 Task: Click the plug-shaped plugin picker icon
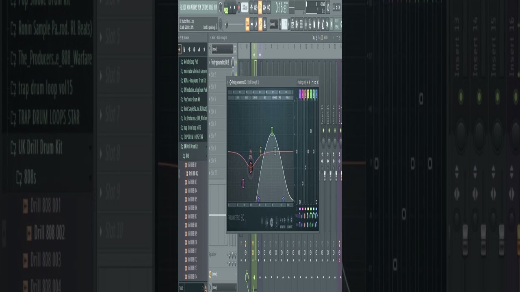point(318,24)
